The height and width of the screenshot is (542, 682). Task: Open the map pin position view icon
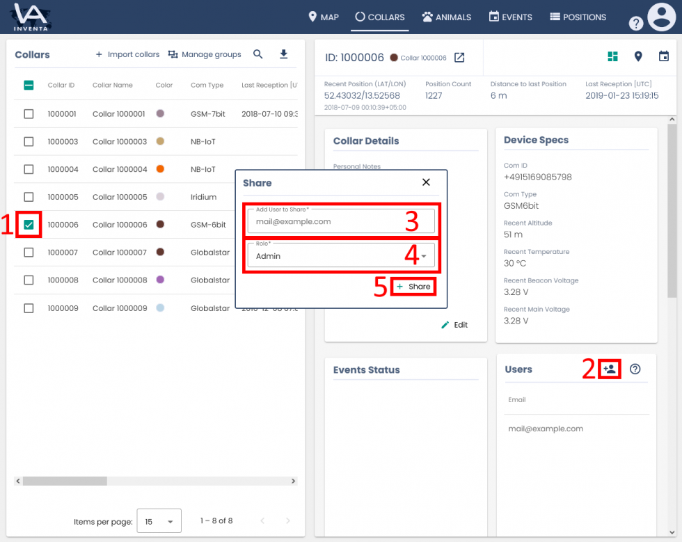(638, 56)
